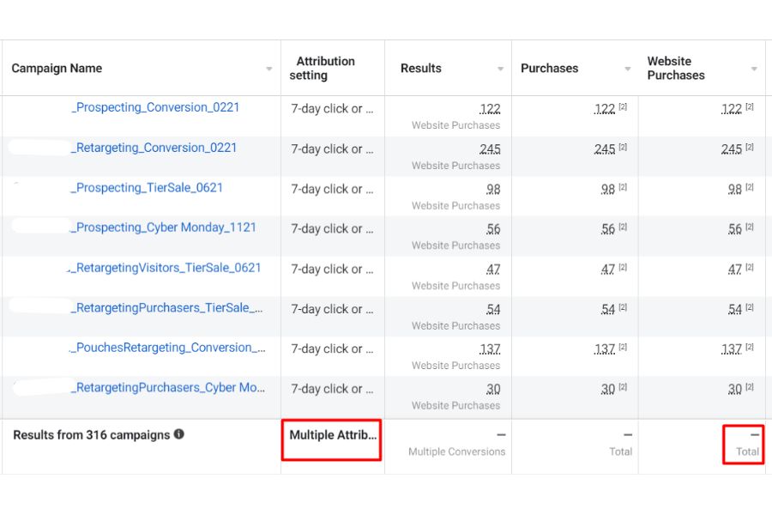Click Multiple Attrib... summary cell

(x=332, y=435)
